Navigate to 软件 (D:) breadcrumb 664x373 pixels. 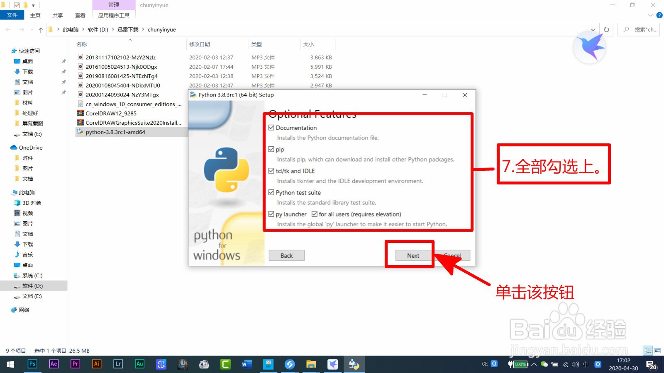(x=98, y=30)
